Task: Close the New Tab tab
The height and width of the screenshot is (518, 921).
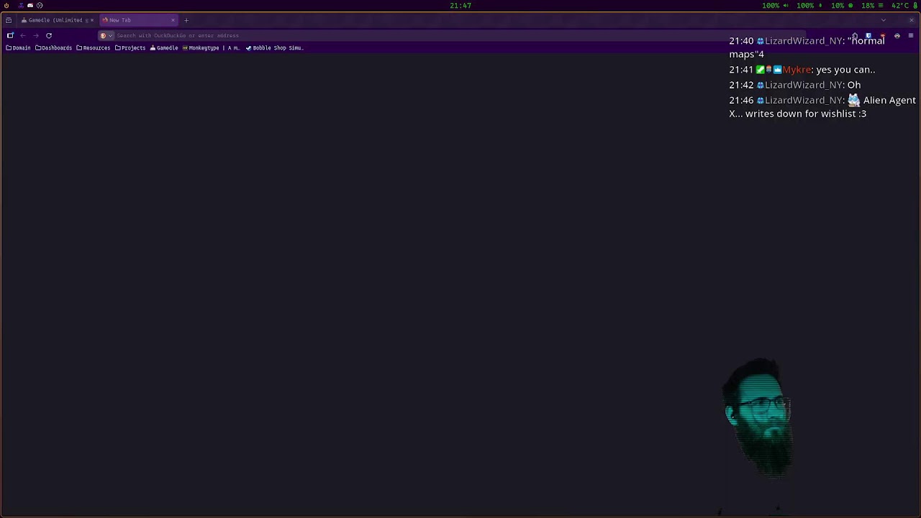Action: 173,20
